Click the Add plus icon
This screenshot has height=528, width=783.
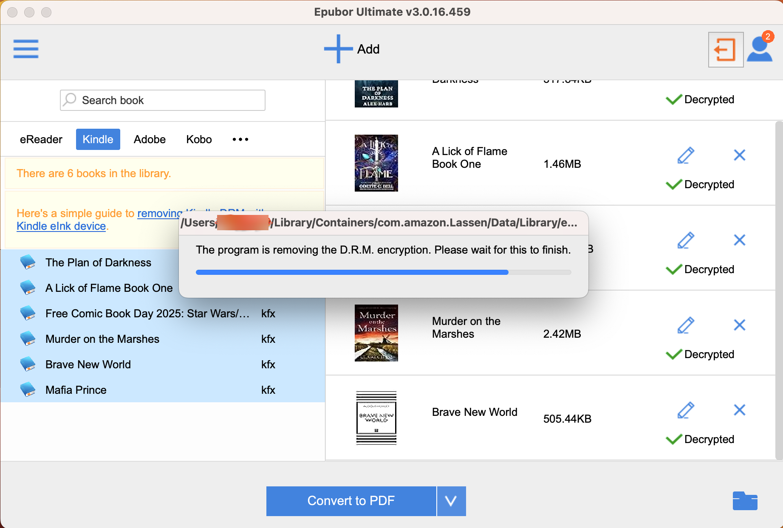[x=338, y=49]
